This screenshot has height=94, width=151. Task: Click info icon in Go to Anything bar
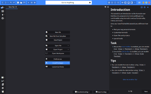coord(90,3)
